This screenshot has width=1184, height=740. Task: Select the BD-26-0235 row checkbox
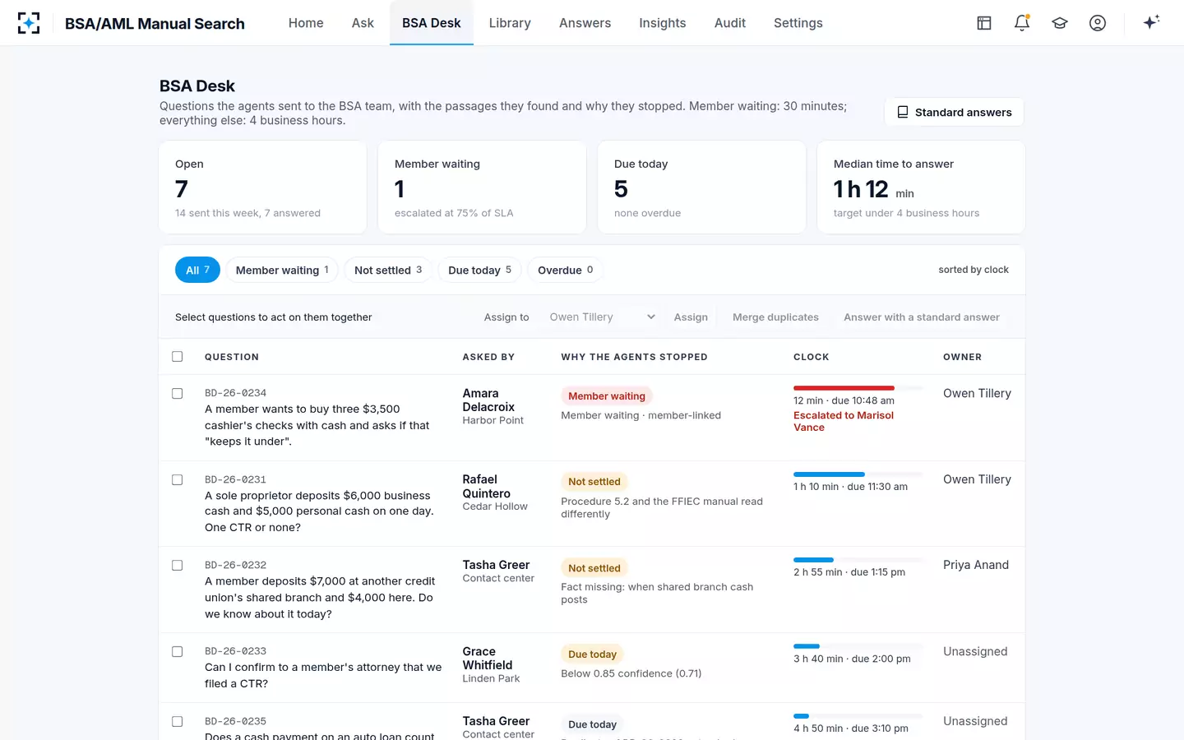point(177,722)
